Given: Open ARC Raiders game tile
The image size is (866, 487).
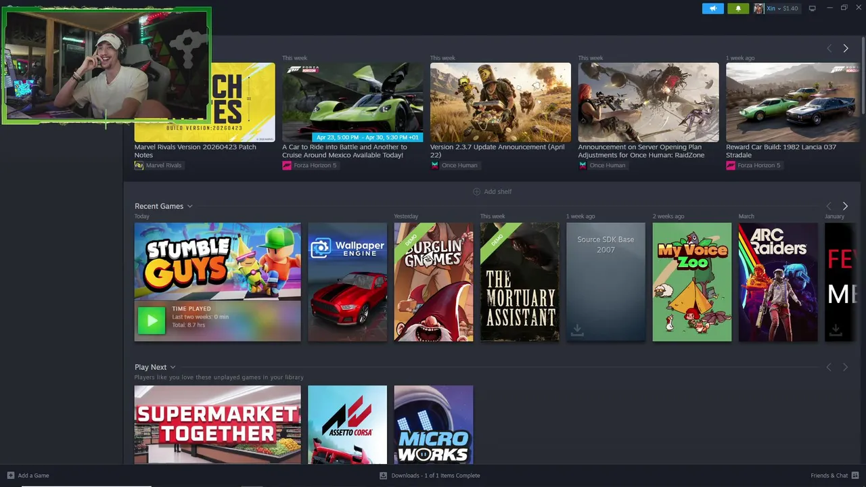Looking at the screenshot, I should click(778, 282).
